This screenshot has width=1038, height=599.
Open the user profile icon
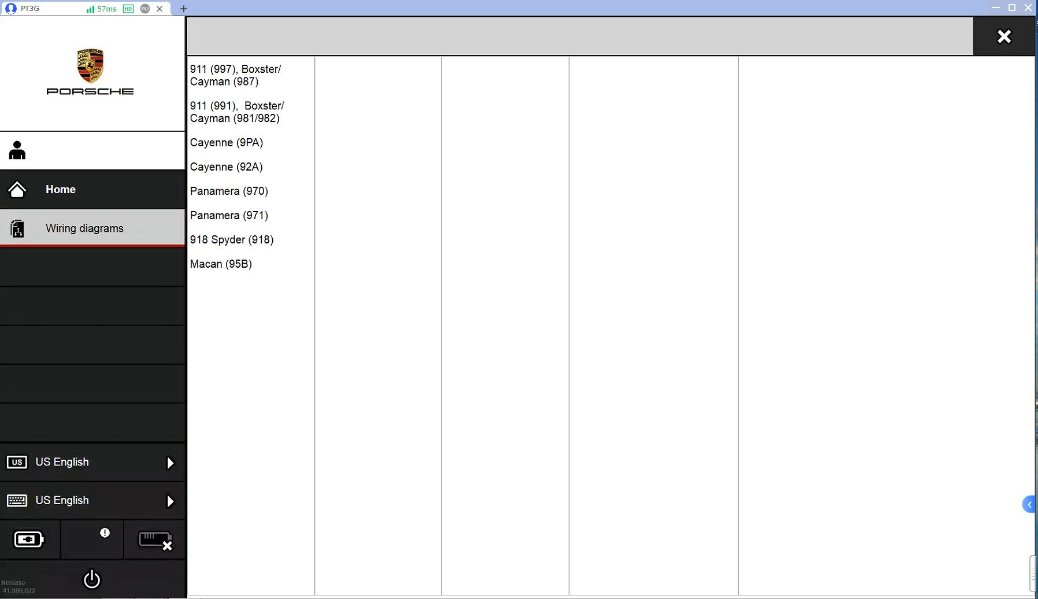pyautogui.click(x=17, y=150)
